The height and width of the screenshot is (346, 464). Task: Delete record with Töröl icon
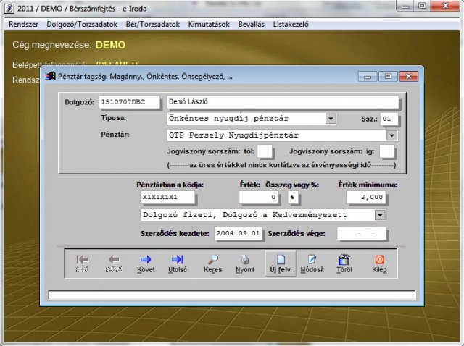pos(345,263)
